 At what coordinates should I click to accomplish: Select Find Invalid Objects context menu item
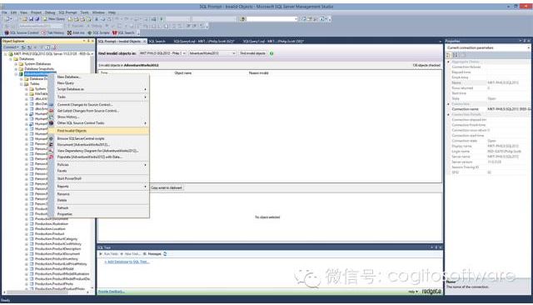point(98,131)
